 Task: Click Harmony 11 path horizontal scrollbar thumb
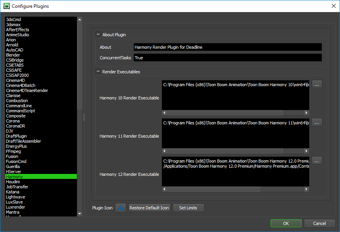coord(225,151)
